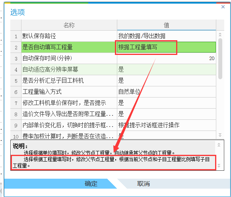Select the 是否自动填写工程量 name cell
The height and width of the screenshot is (197, 231).
[69, 47]
